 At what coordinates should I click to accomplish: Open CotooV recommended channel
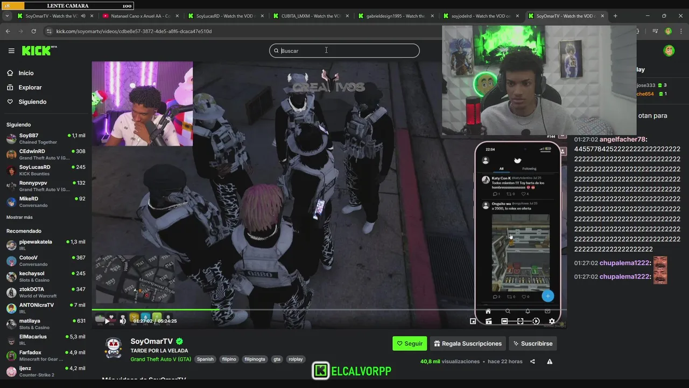[46, 261]
